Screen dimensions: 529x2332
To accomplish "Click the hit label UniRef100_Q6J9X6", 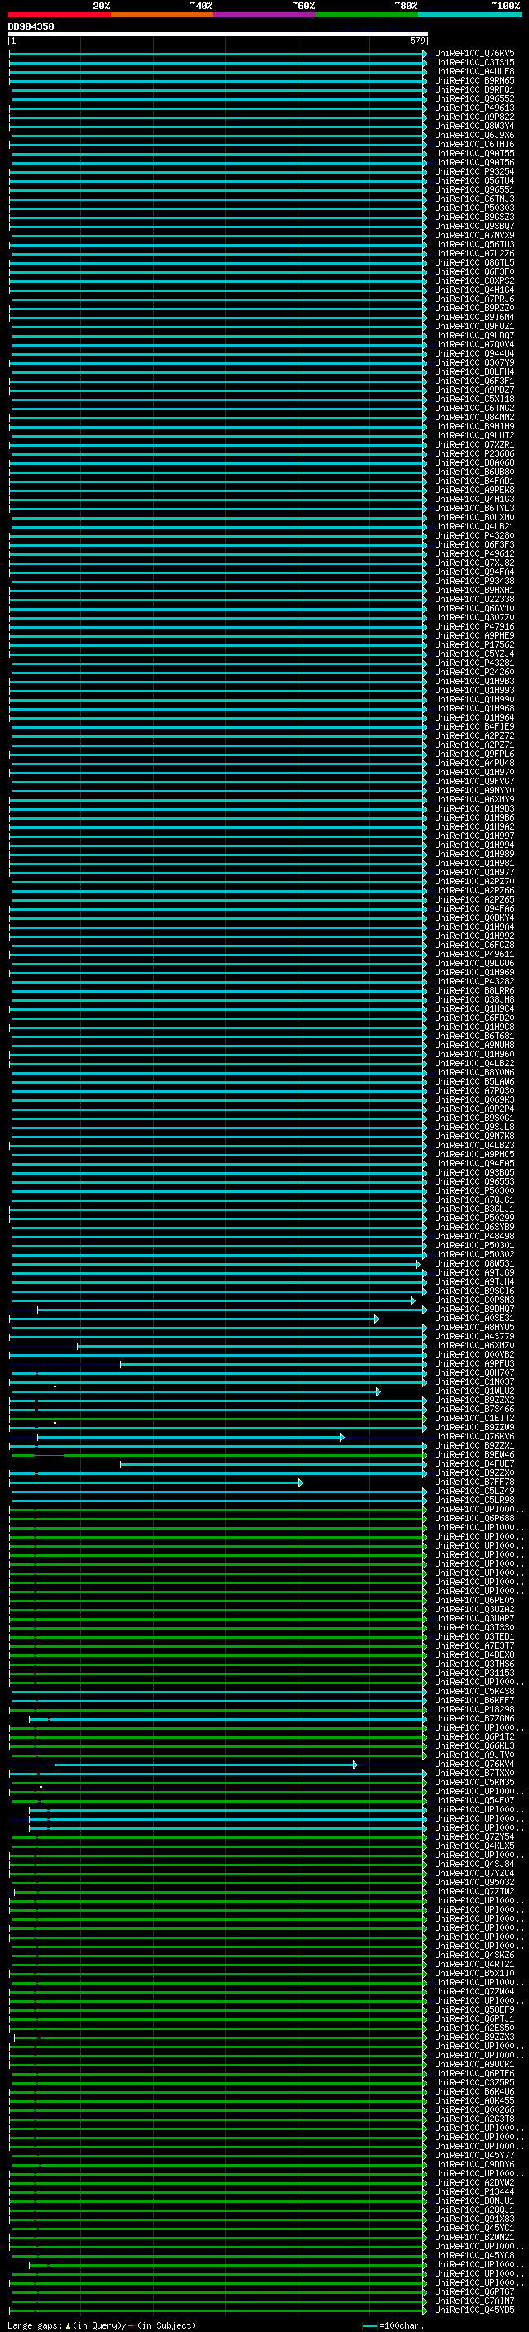I will 474,135.
